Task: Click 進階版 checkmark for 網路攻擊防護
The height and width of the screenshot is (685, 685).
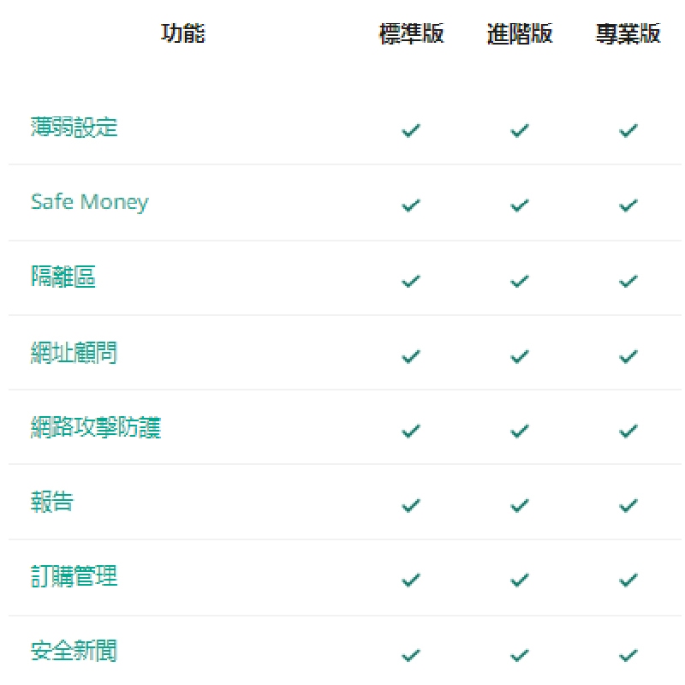Action: pos(520,431)
